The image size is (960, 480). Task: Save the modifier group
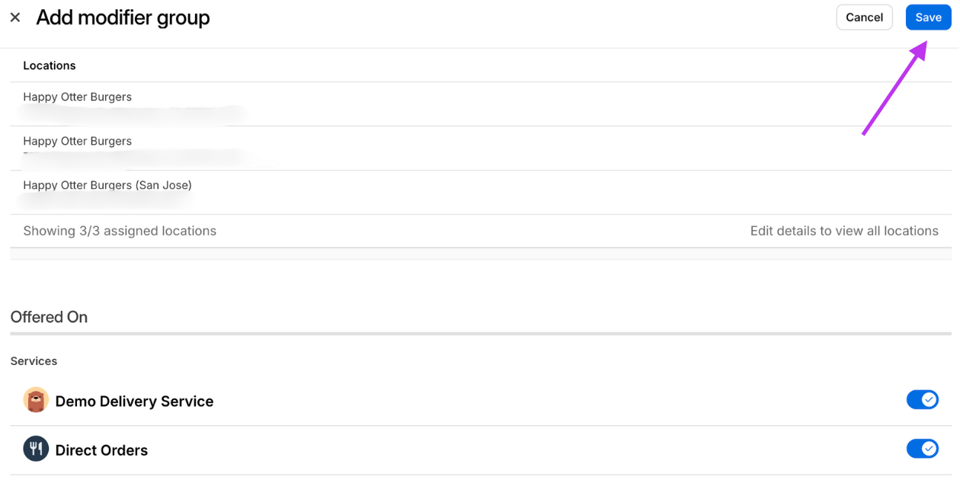pyautogui.click(x=928, y=18)
